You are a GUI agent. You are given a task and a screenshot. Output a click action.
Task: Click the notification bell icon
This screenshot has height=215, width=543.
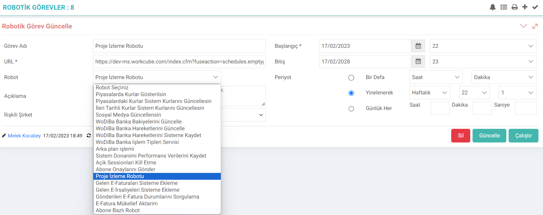pos(493,7)
